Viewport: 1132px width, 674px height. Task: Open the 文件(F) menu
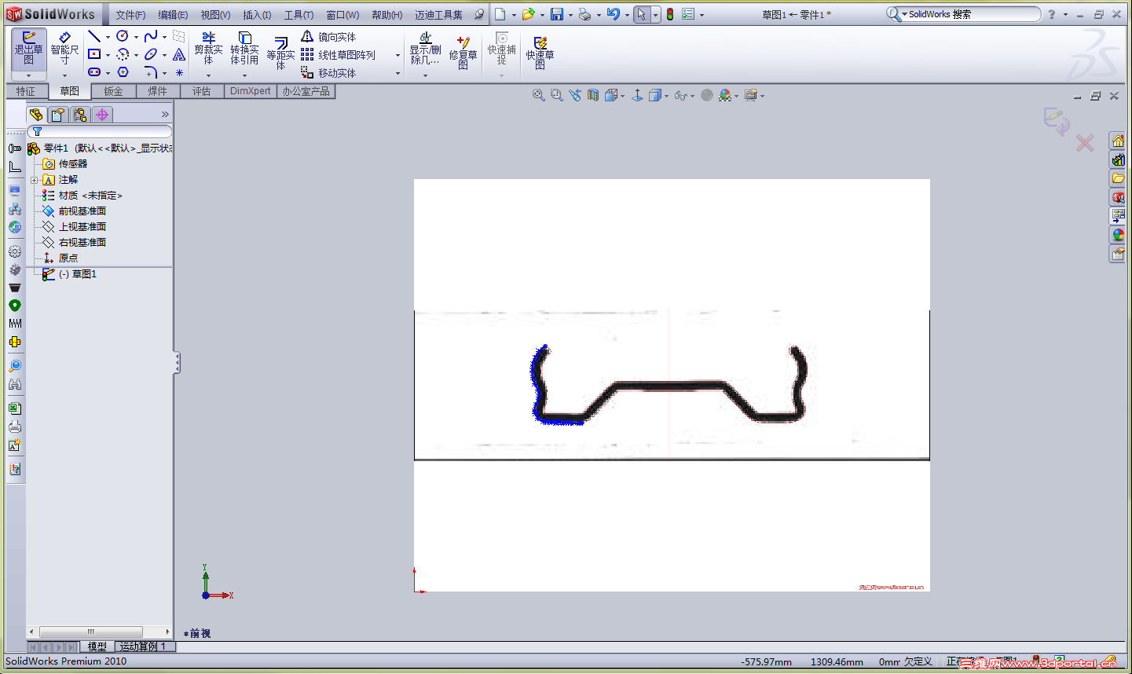point(130,15)
